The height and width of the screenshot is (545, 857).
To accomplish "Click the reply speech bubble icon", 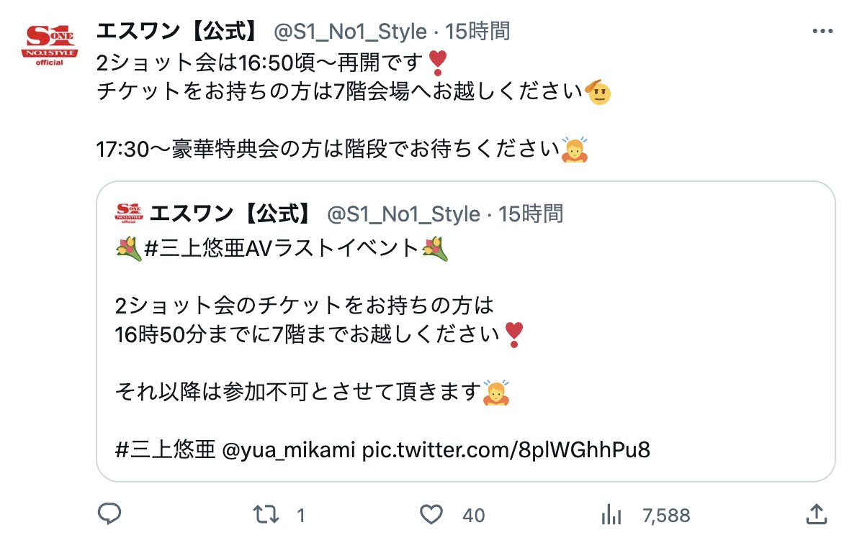I will 109,513.
